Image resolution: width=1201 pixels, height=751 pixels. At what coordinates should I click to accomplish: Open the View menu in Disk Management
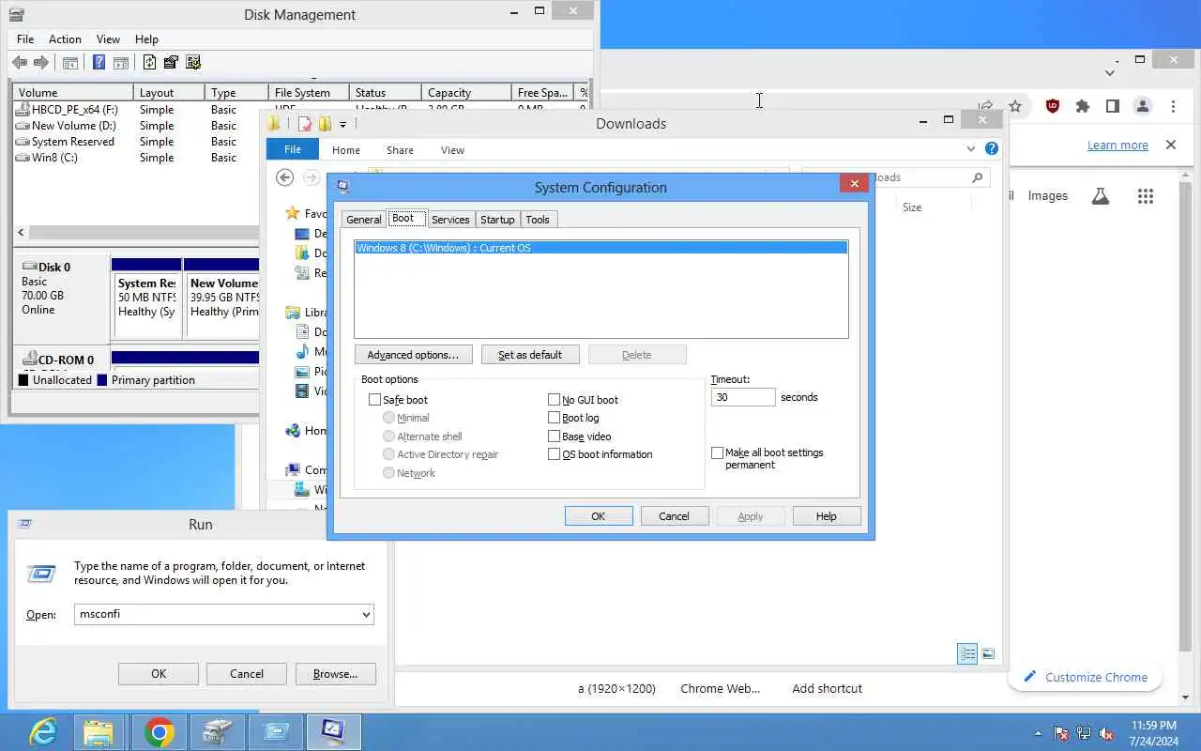(x=108, y=39)
